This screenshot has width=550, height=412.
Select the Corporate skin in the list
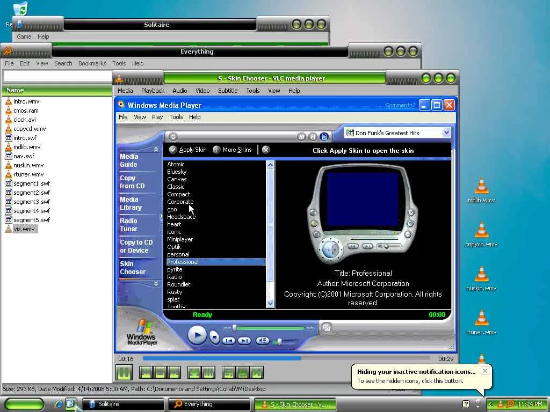click(x=180, y=202)
